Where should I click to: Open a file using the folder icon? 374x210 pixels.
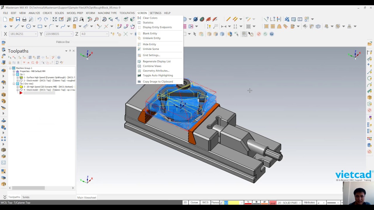pos(11,19)
